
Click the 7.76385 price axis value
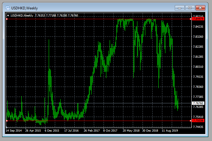[x=198, y=107]
